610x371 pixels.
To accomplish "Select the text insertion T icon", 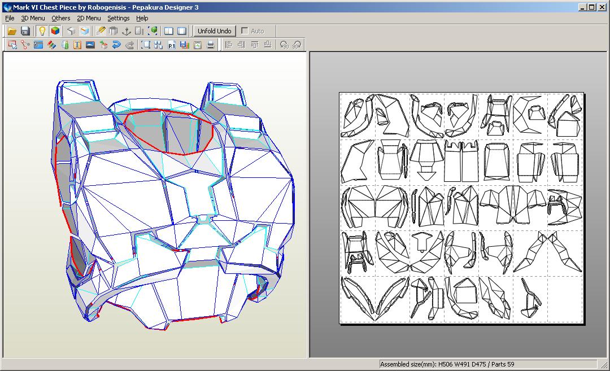I will pyautogui.click(x=76, y=45).
